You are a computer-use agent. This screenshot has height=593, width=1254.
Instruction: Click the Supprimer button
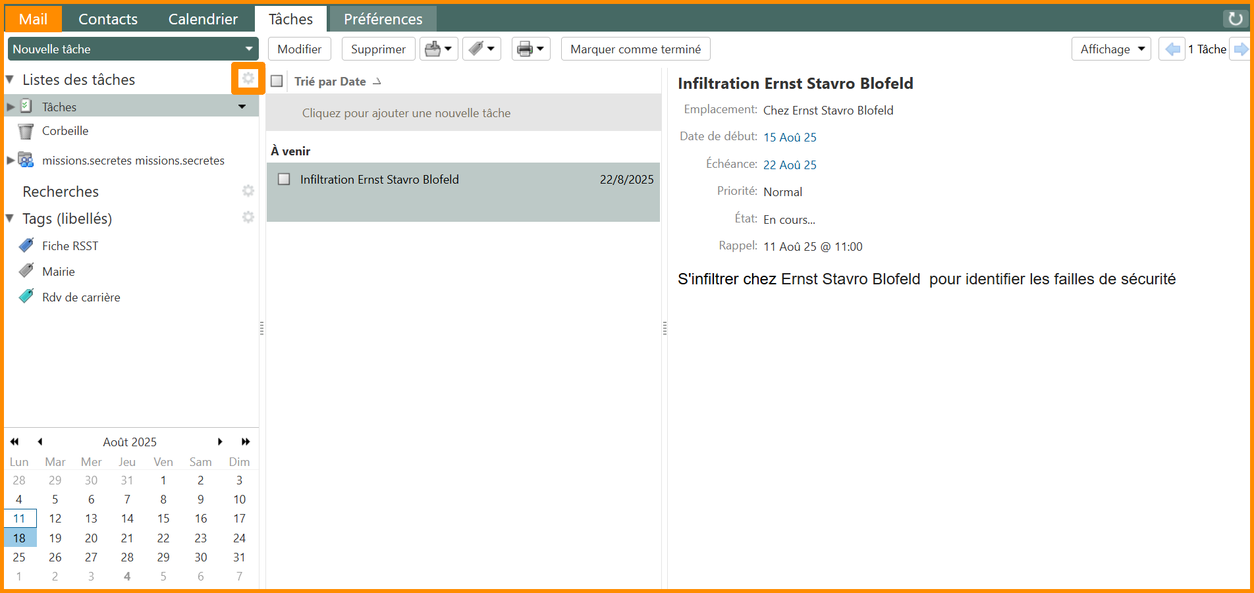click(378, 49)
